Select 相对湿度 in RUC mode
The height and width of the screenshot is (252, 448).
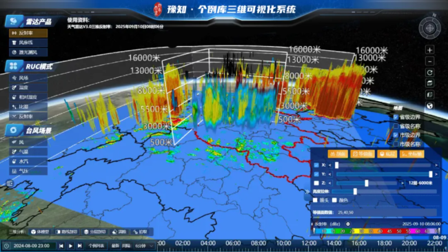pyautogui.click(x=28, y=97)
